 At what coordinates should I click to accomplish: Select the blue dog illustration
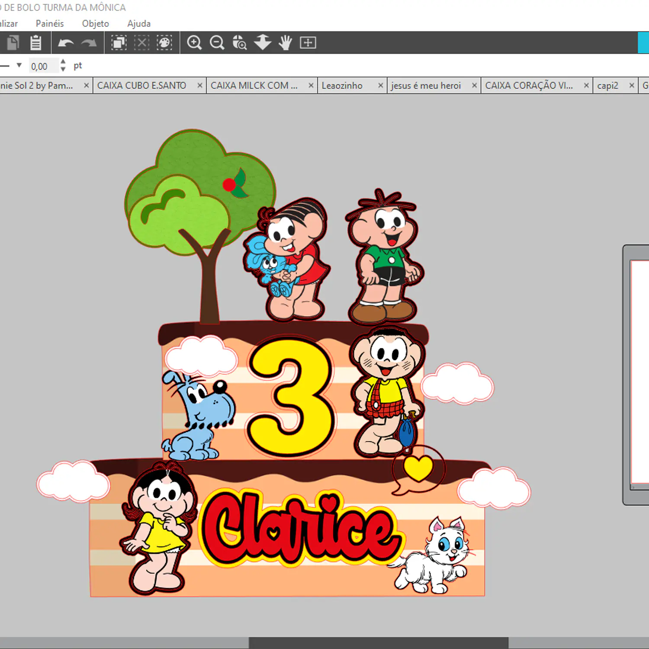click(199, 415)
